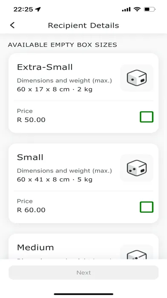Select the Medium box card title
This screenshot has height=298, width=167.
[x=35, y=247]
